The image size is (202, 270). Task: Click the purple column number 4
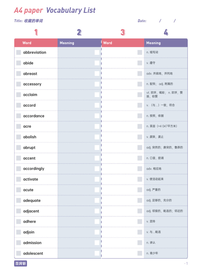pyautogui.click(x=166, y=32)
